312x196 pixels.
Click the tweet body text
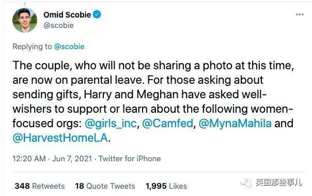click(x=153, y=101)
